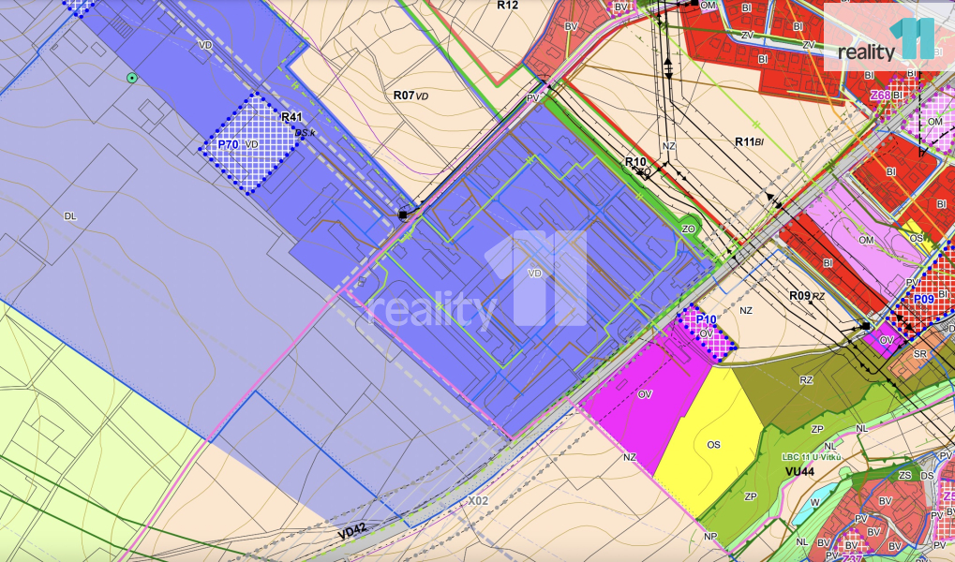The width and height of the screenshot is (955, 562).
Task: Click the R07 VD area label
Action: pyautogui.click(x=410, y=96)
